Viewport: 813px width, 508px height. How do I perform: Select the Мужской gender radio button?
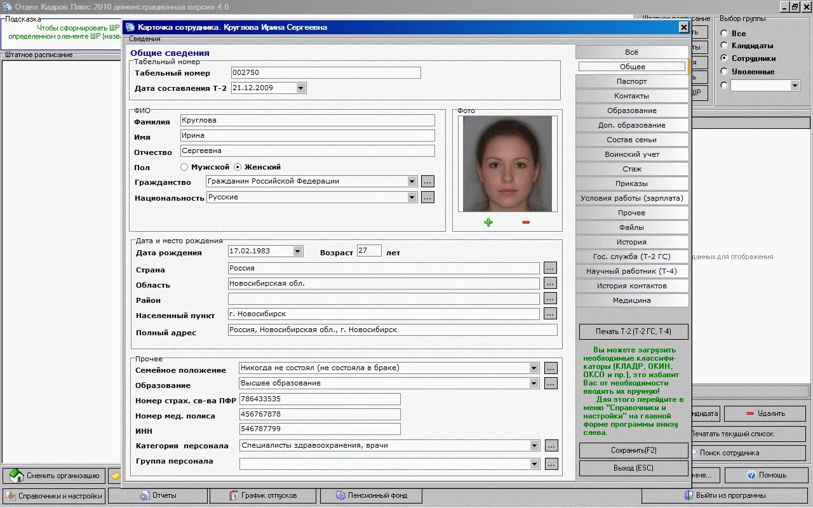click(x=184, y=167)
